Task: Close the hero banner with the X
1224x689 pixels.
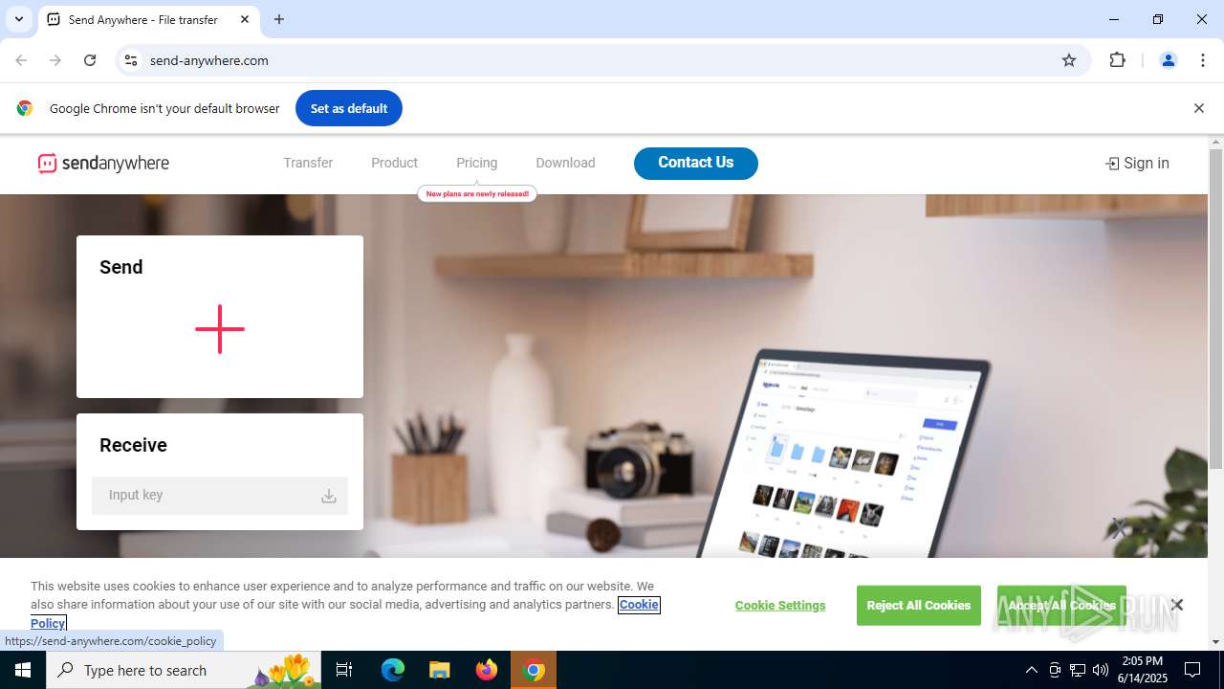Action: [x=1118, y=527]
